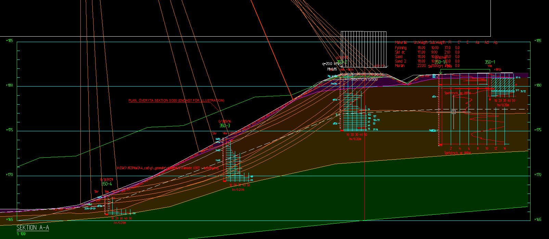
Task: Click the crosshair cursor pickbox
Action: click(x=454, y=112)
